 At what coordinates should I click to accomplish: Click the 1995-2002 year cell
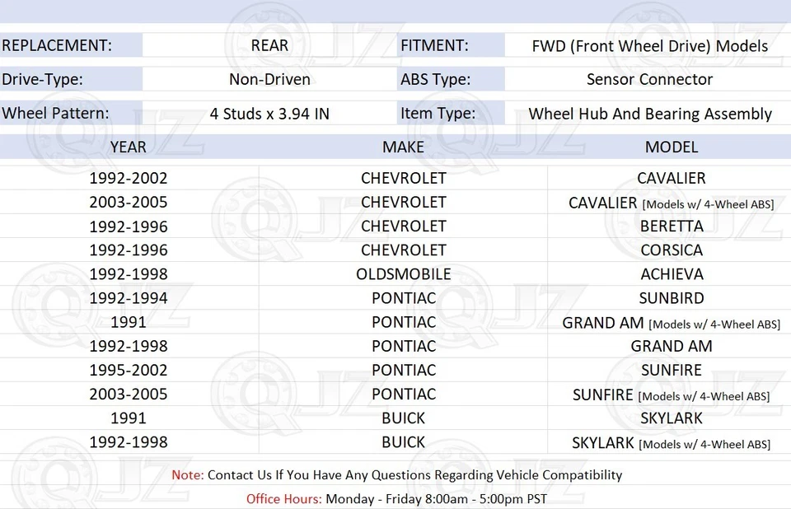point(128,371)
